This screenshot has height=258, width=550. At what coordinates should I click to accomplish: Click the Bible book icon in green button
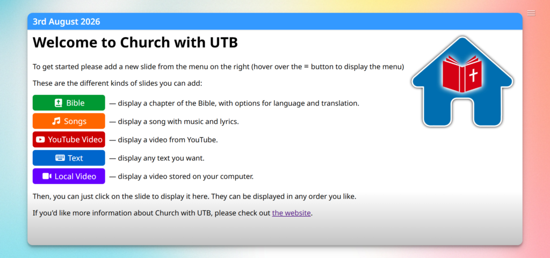58,103
